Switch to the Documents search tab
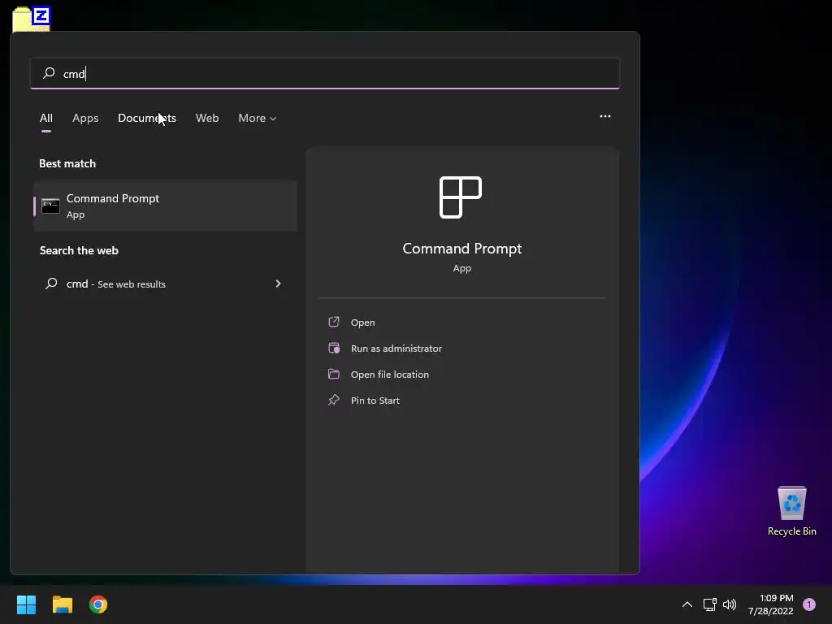 tap(147, 118)
